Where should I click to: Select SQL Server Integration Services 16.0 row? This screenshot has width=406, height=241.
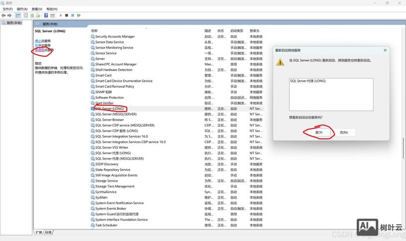177,136
